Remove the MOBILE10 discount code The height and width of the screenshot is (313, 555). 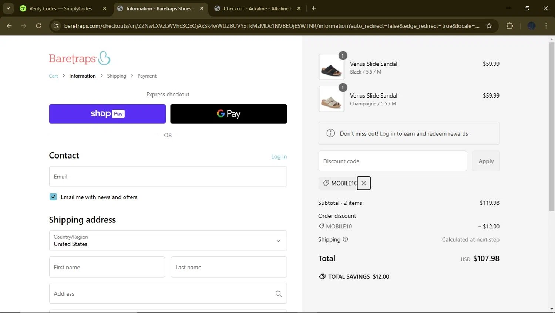[x=364, y=183]
